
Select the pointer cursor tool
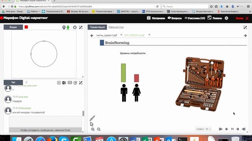click(92, 124)
